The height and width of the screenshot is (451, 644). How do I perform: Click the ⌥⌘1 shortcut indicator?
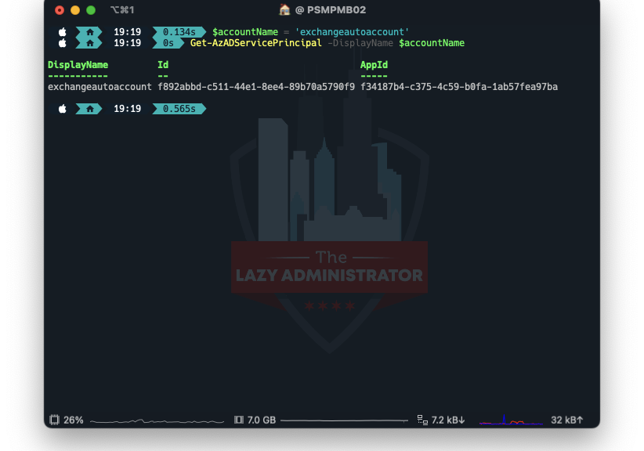pyautogui.click(x=122, y=10)
